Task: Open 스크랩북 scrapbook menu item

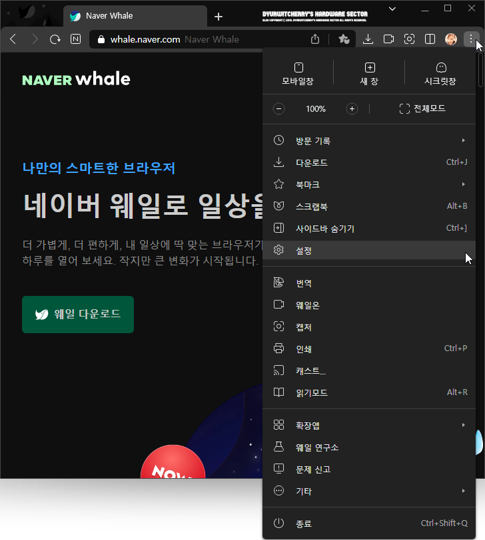Action: tap(369, 207)
